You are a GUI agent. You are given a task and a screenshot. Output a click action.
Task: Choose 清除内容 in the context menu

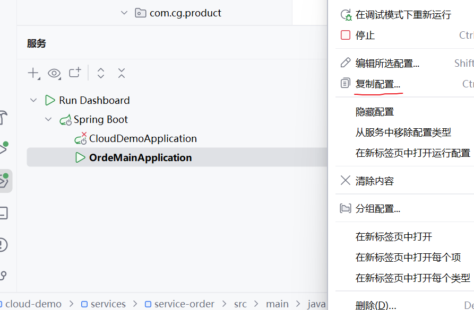(375, 181)
